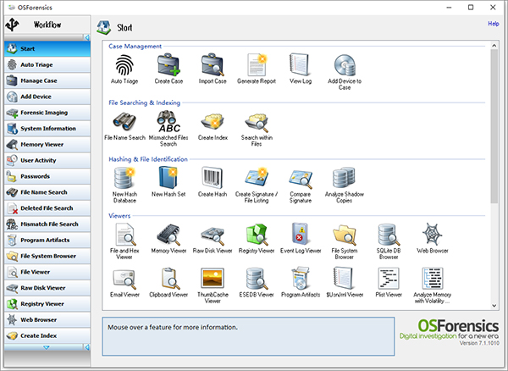
Task: Open the Search within Files icon
Action: 257,121
